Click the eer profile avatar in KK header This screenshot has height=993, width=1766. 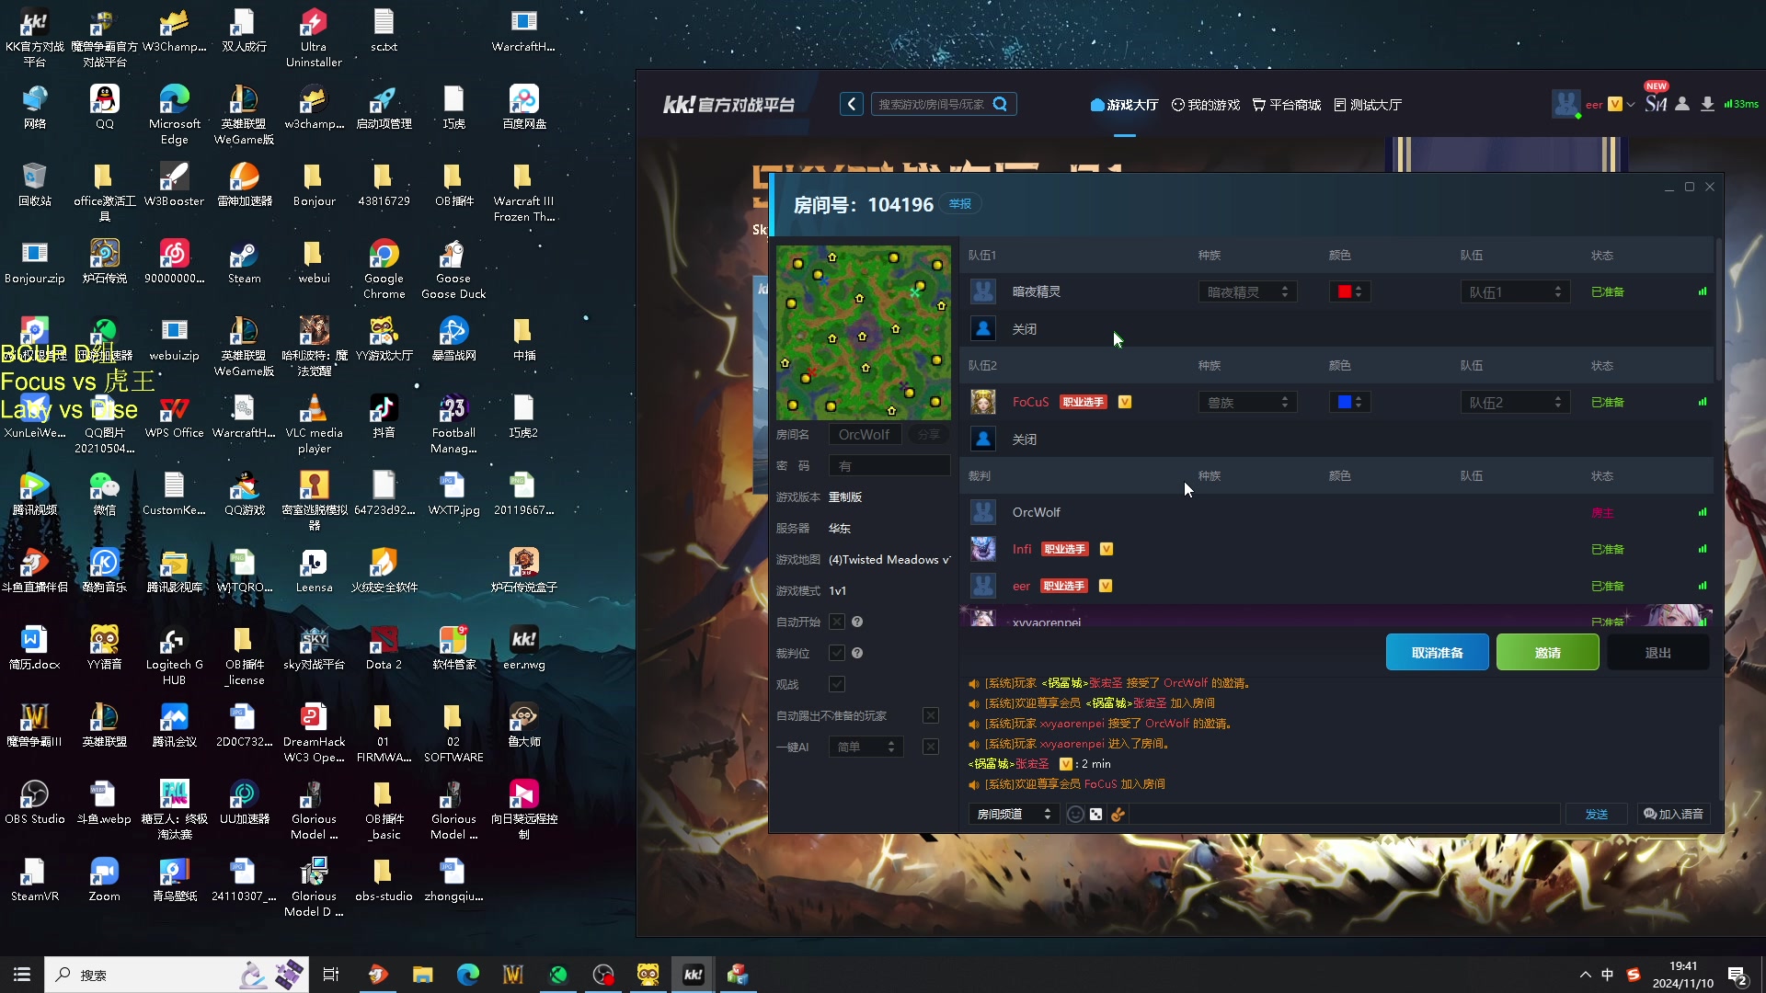[x=1565, y=104]
